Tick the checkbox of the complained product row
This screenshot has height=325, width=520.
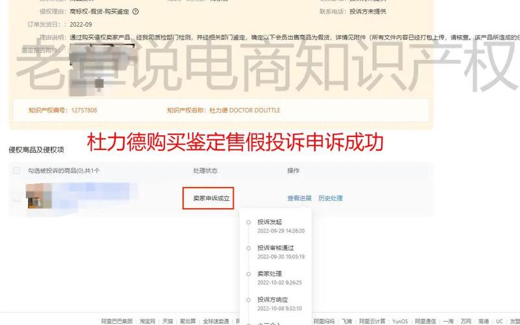16,199
